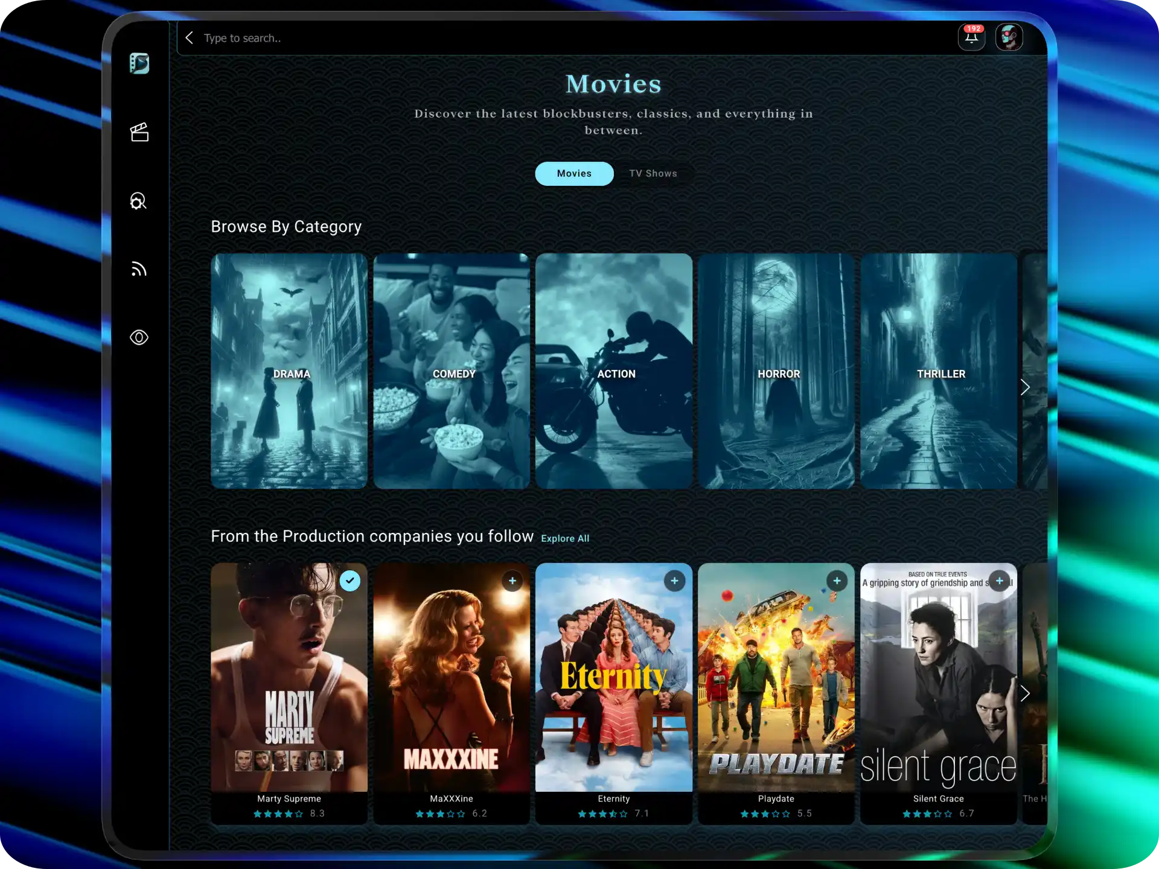1159x869 pixels.
Task: Click the Explore All link
Action: [x=565, y=538]
